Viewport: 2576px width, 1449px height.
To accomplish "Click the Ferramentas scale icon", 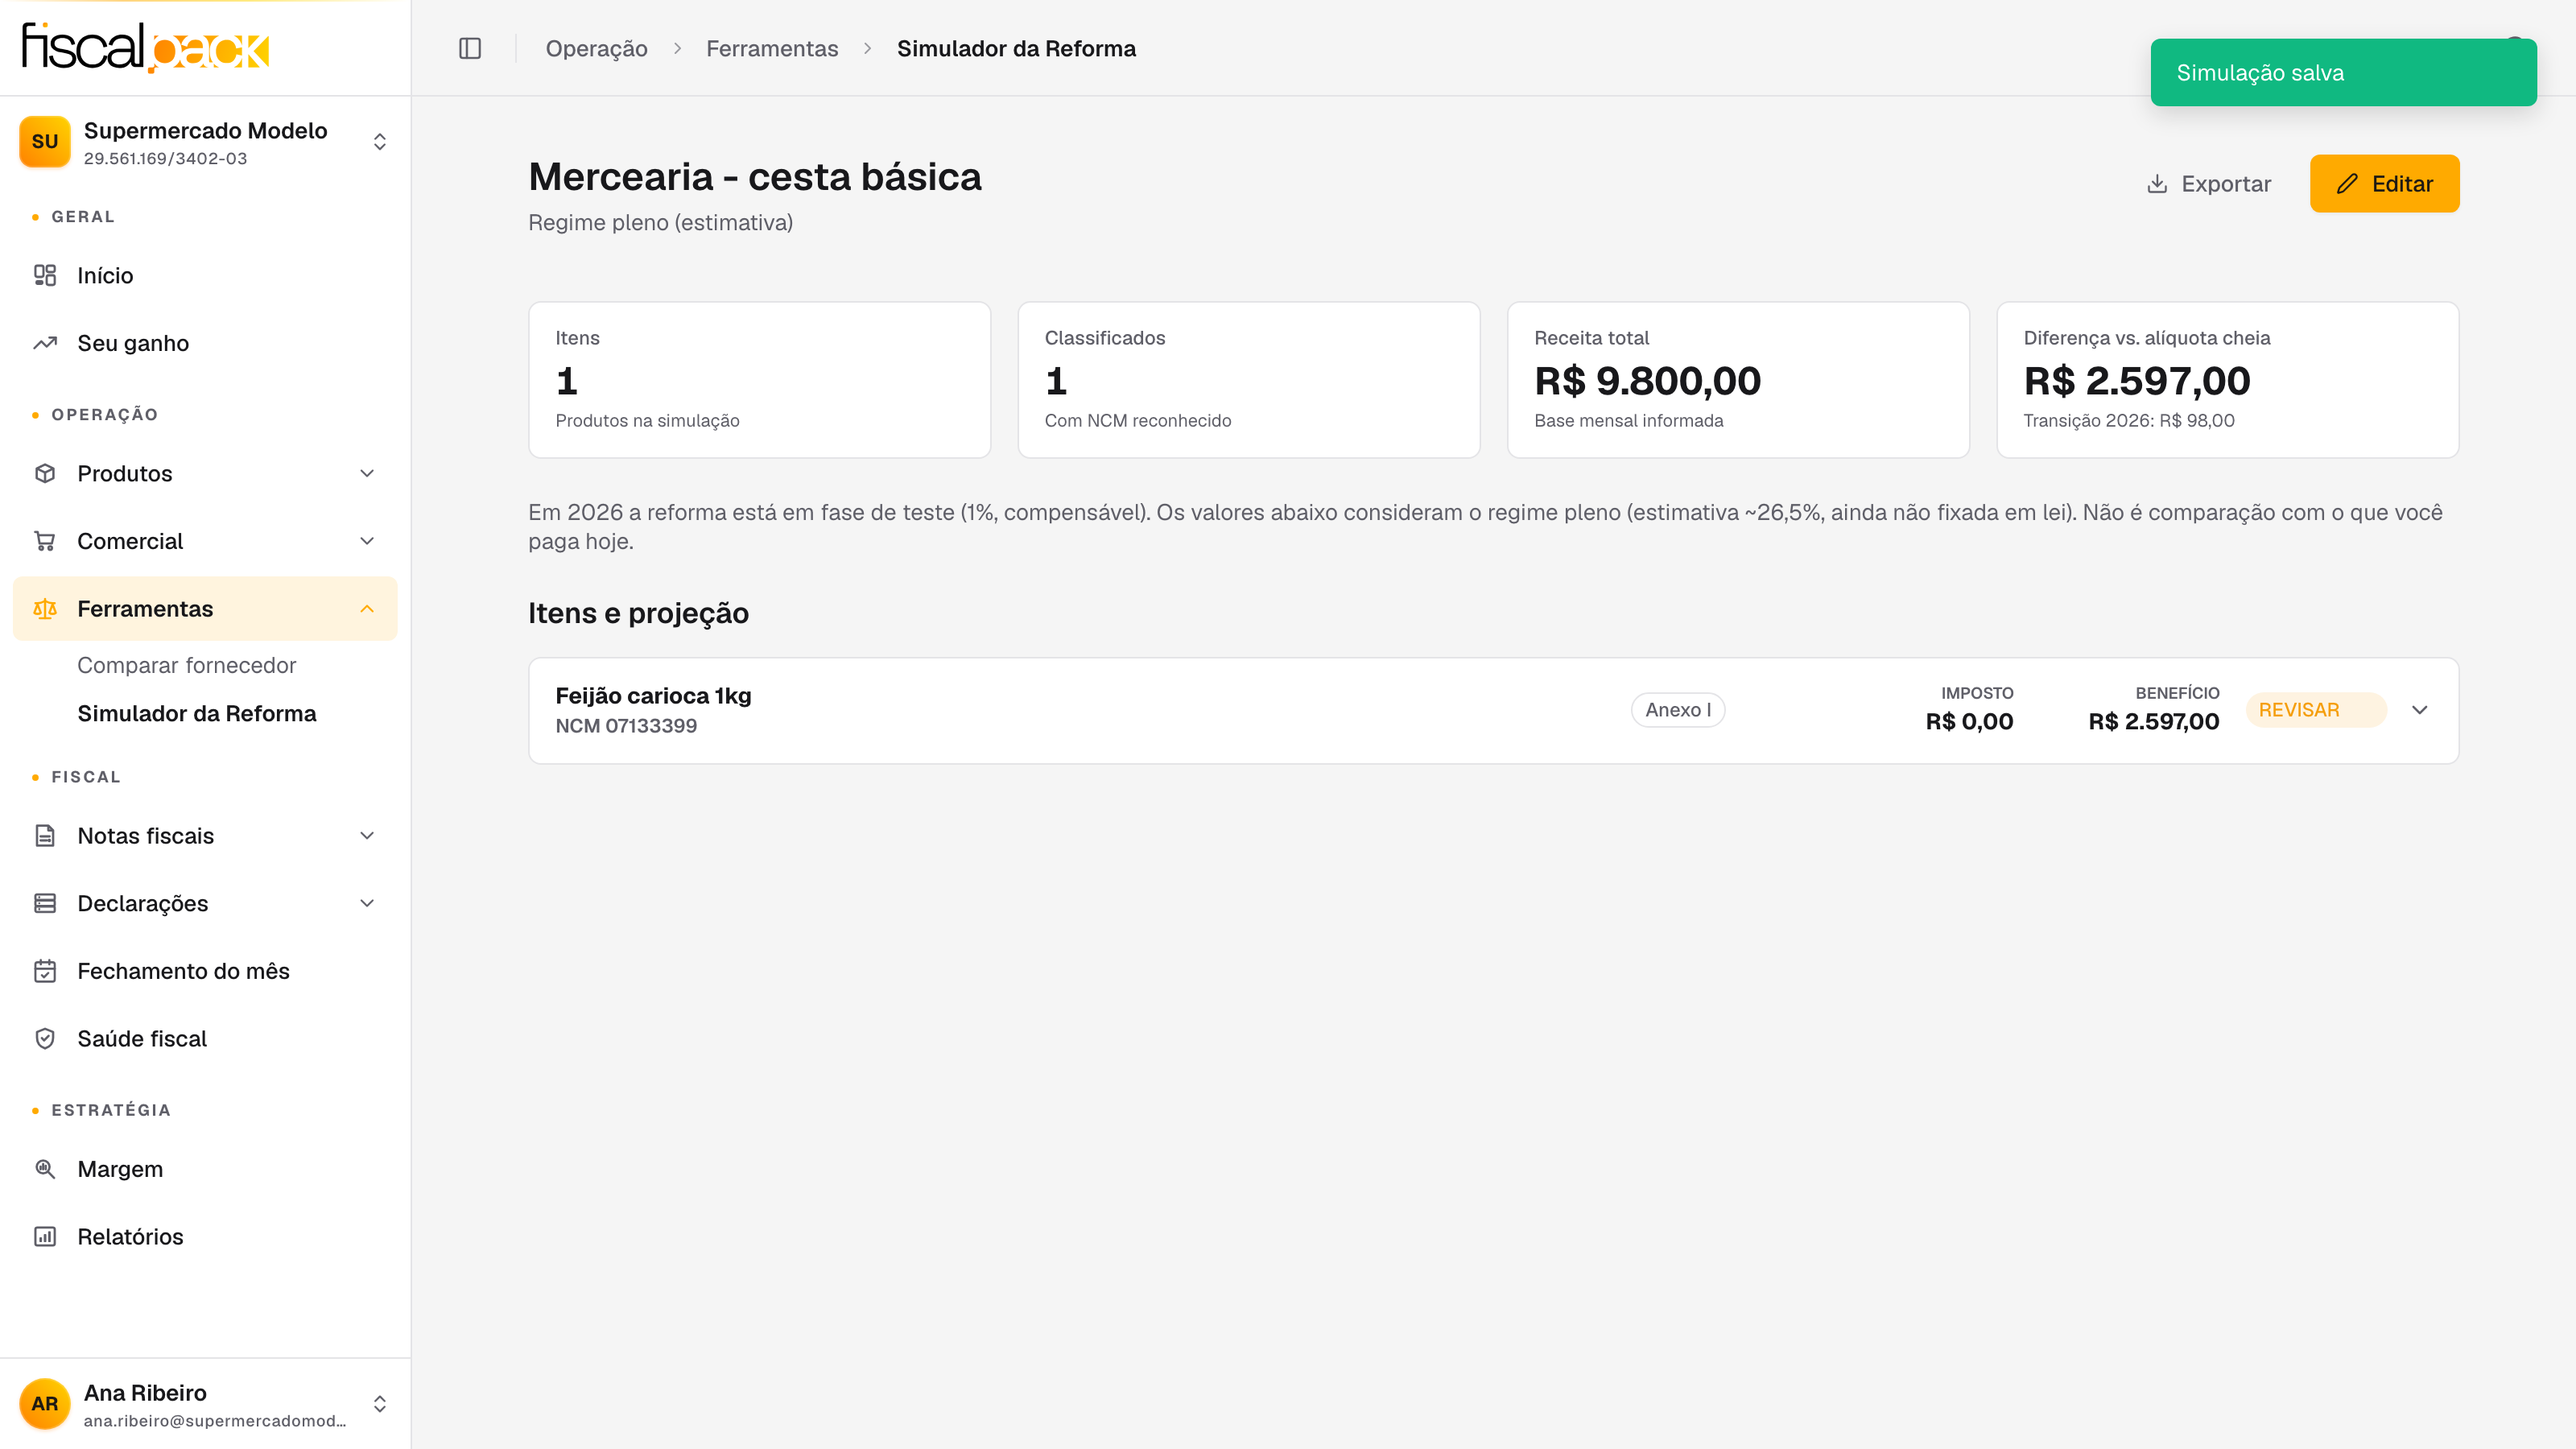I will point(45,609).
